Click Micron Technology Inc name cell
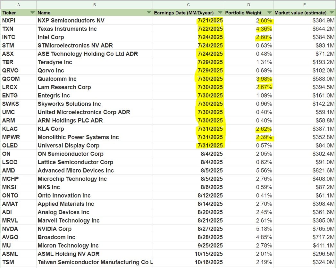The width and height of the screenshot is (336, 268). click(x=95, y=246)
